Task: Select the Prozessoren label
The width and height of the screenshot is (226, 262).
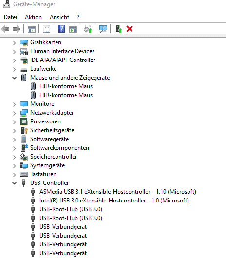Action: click(x=45, y=121)
